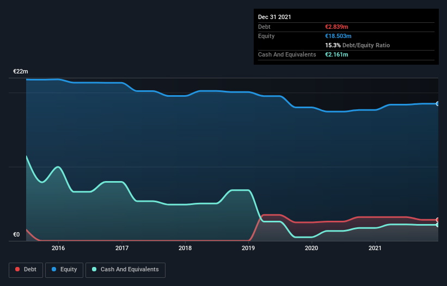Click the red Debt legend dot
This screenshot has width=447, height=286.
point(17,269)
